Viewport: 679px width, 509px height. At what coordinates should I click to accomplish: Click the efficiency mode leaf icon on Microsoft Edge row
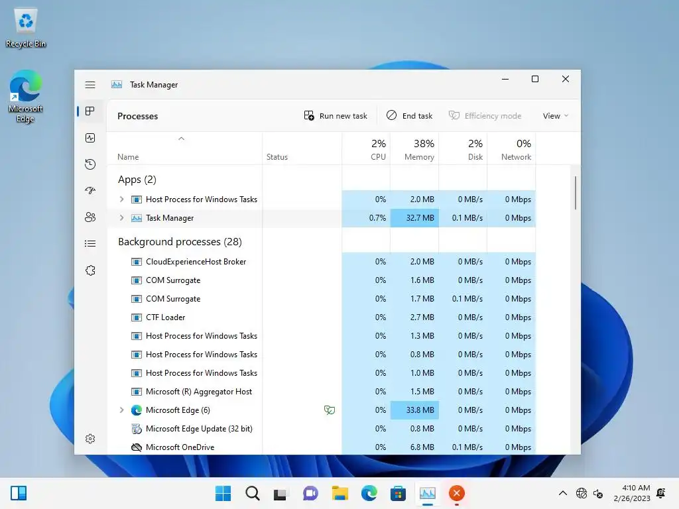pos(330,410)
